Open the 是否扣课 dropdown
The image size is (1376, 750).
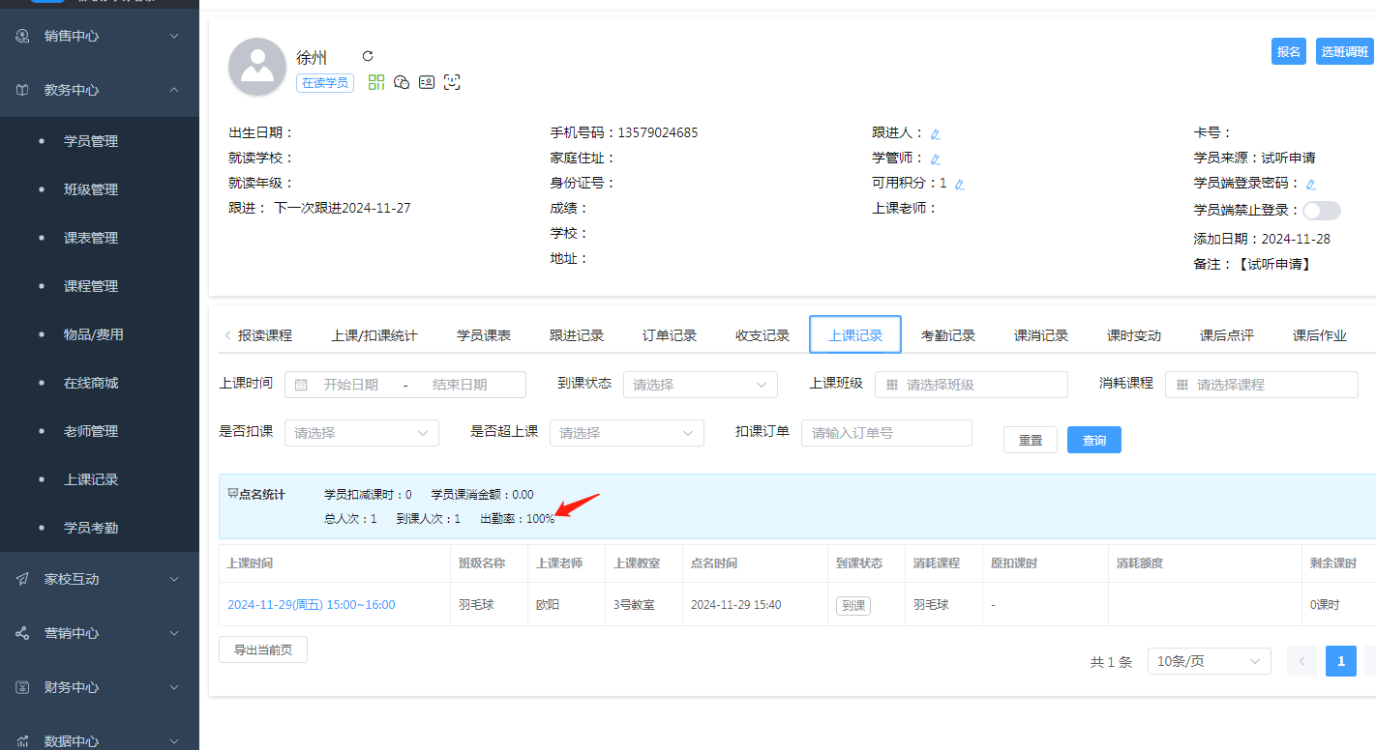click(362, 433)
